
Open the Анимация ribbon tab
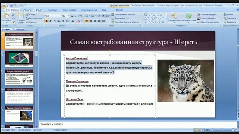(53, 10)
